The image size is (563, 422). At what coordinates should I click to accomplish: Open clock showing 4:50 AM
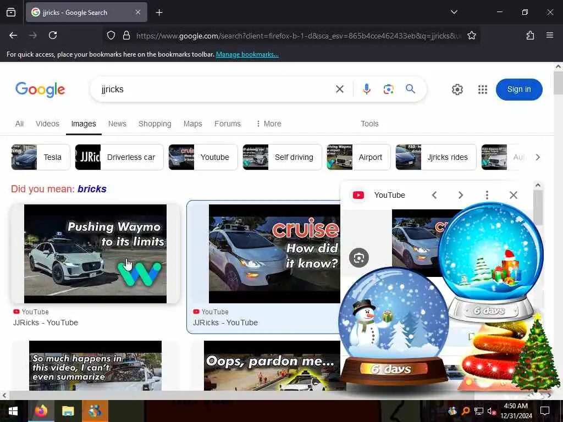tap(516, 411)
